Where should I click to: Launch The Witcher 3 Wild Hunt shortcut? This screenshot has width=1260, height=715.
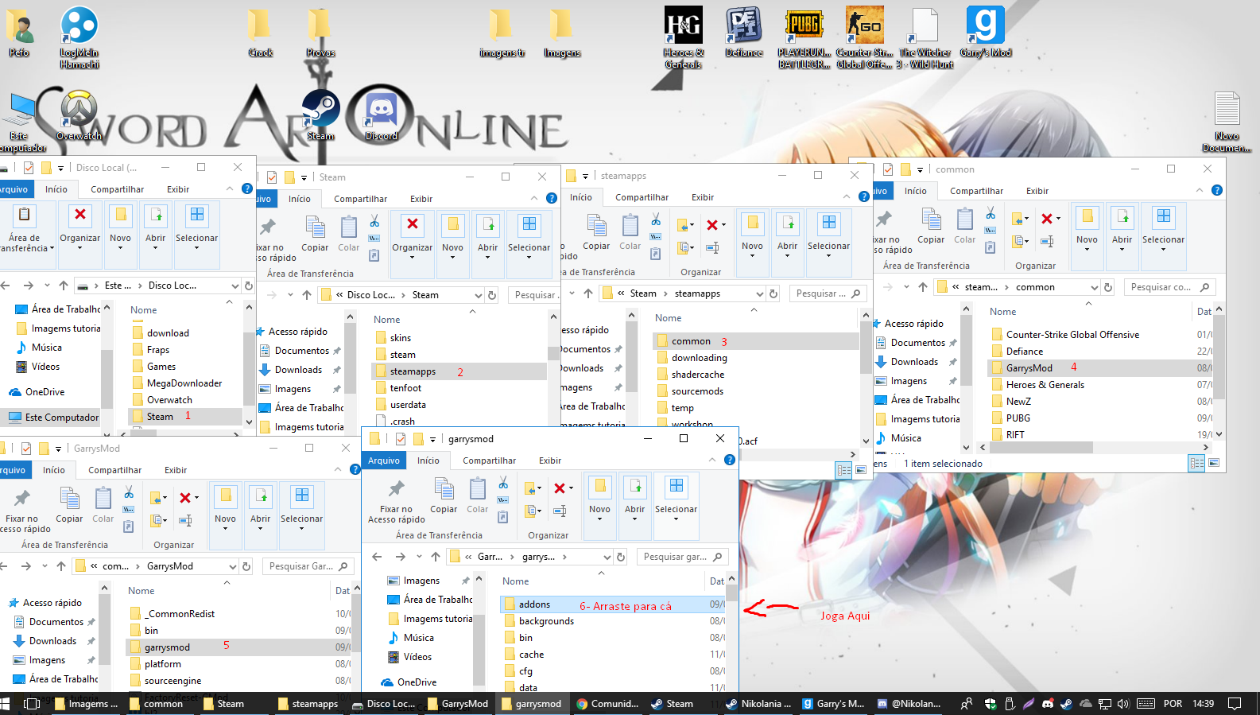click(x=925, y=37)
